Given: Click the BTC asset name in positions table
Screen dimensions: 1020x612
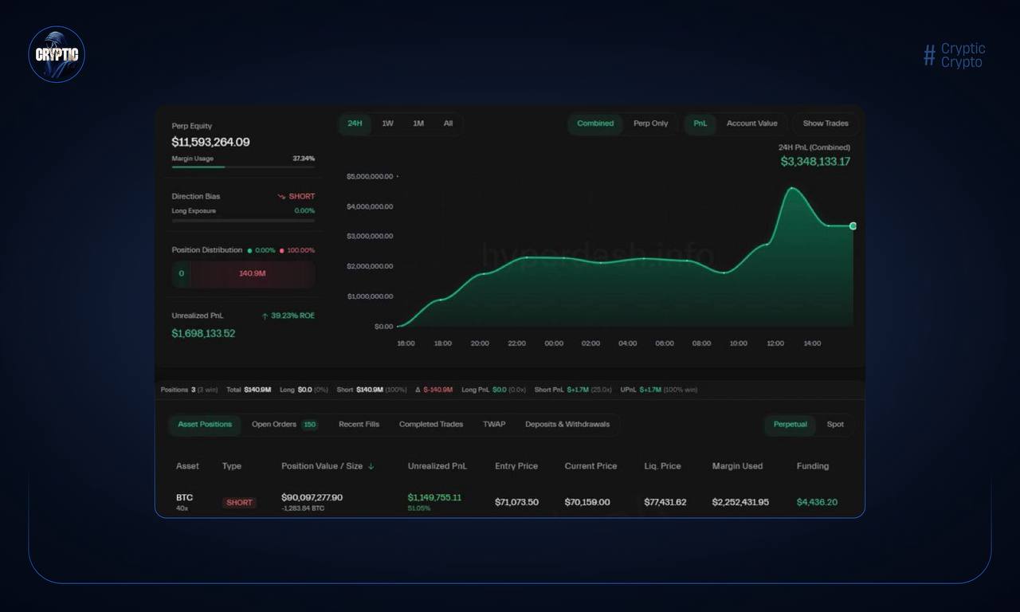Looking at the screenshot, I should [184, 497].
